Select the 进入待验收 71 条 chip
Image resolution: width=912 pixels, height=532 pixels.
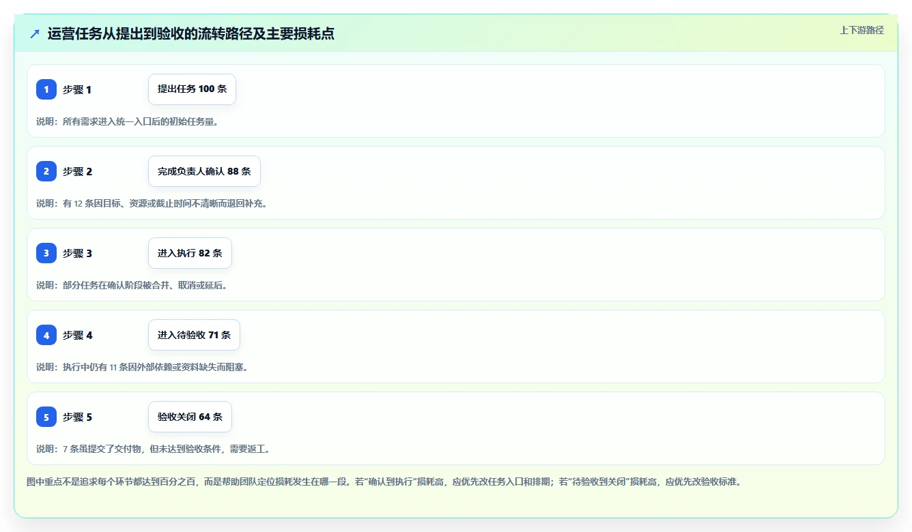(194, 335)
